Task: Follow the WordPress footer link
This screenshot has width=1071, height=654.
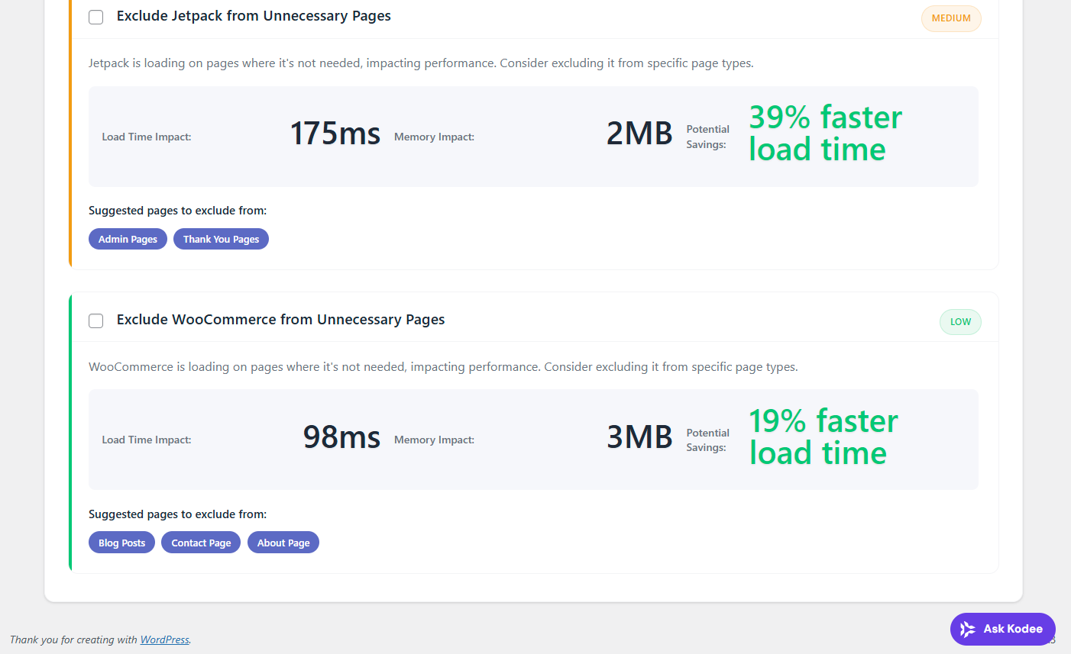Action: (x=164, y=640)
